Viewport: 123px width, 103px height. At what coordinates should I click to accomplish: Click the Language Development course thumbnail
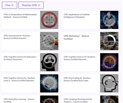click(109, 99)
